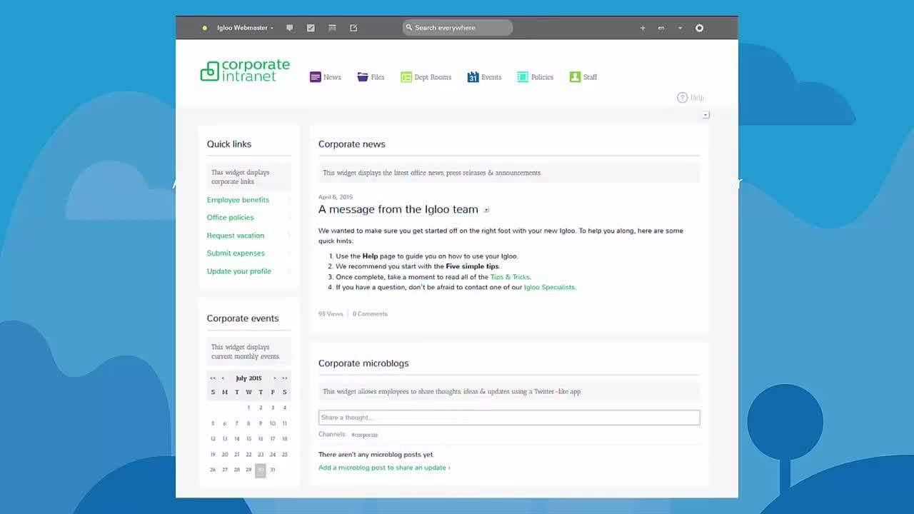Click the Corporate events heading
The height and width of the screenshot is (514, 914).
[243, 318]
